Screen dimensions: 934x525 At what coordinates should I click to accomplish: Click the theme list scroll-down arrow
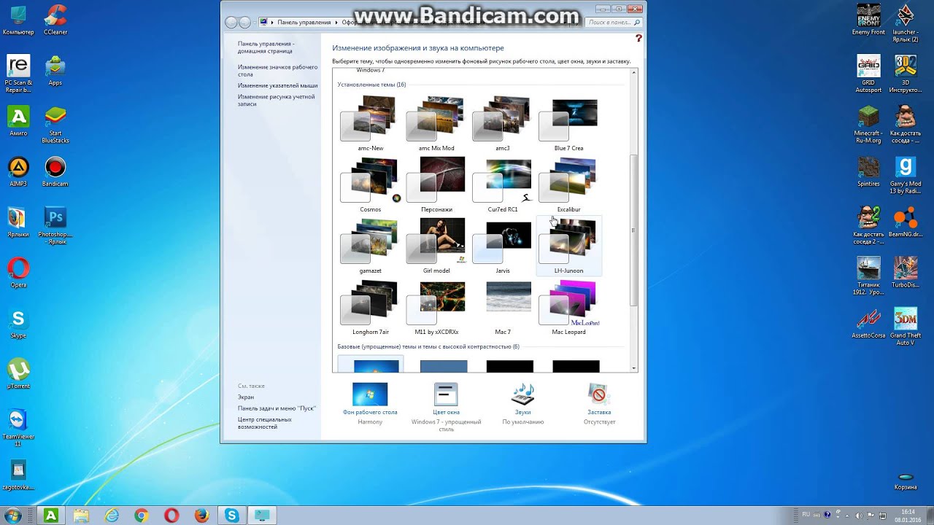633,368
